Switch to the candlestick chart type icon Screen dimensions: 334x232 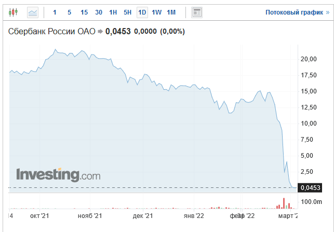13,12
